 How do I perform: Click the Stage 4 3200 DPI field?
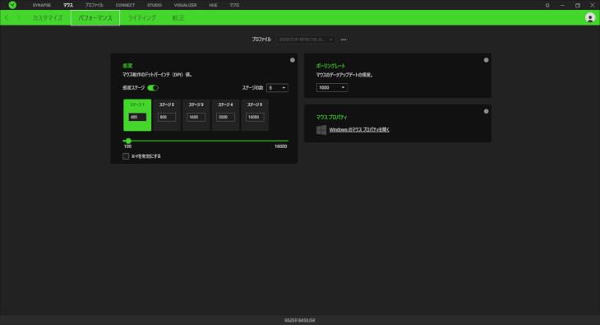click(225, 117)
